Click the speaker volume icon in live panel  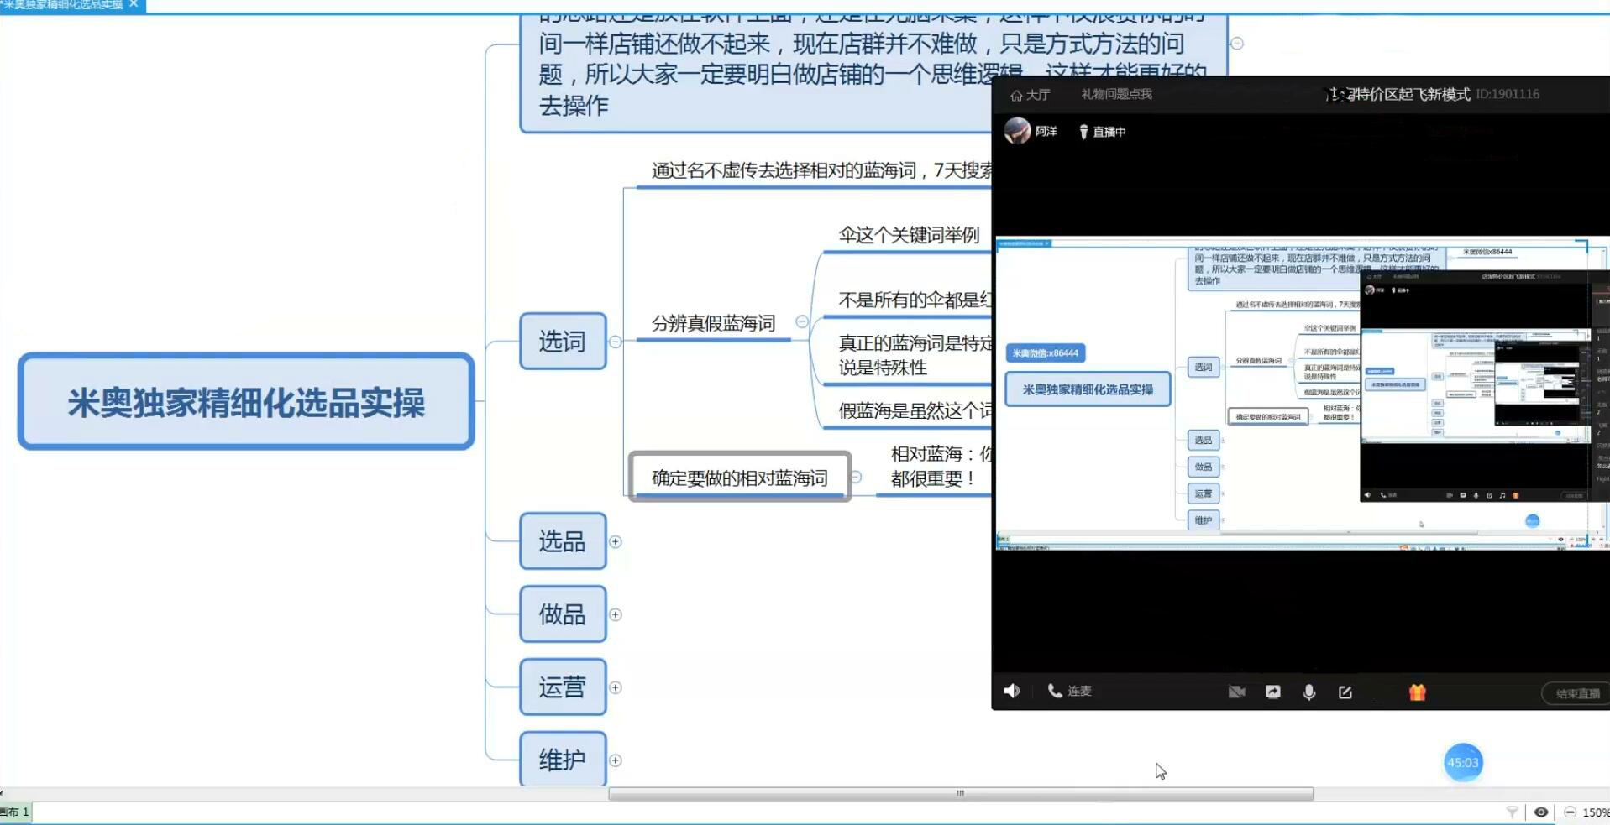pyautogui.click(x=1012, y=691)
